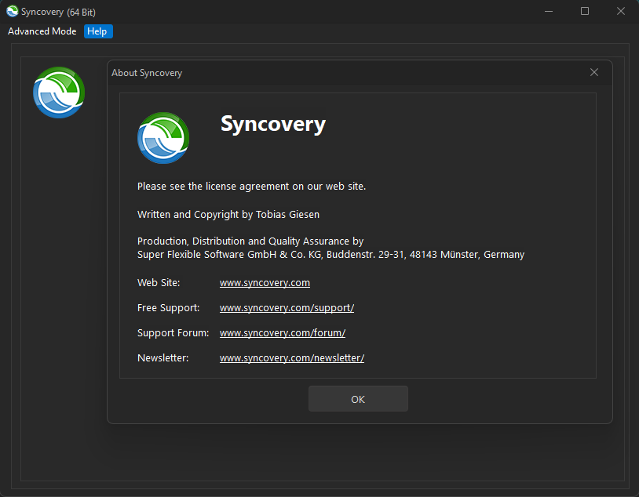Click the 'About Syncovery' dialog title
The image size is (639, 497).
147,73
